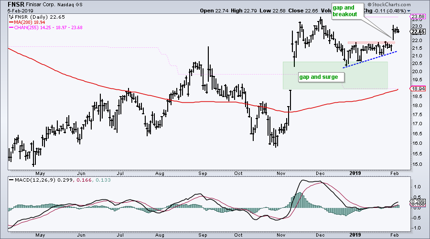Image resolution: width=430 pixels, height=239 pixels.
Task: Click the May label on MACD panel date axis
Action: 40,235
